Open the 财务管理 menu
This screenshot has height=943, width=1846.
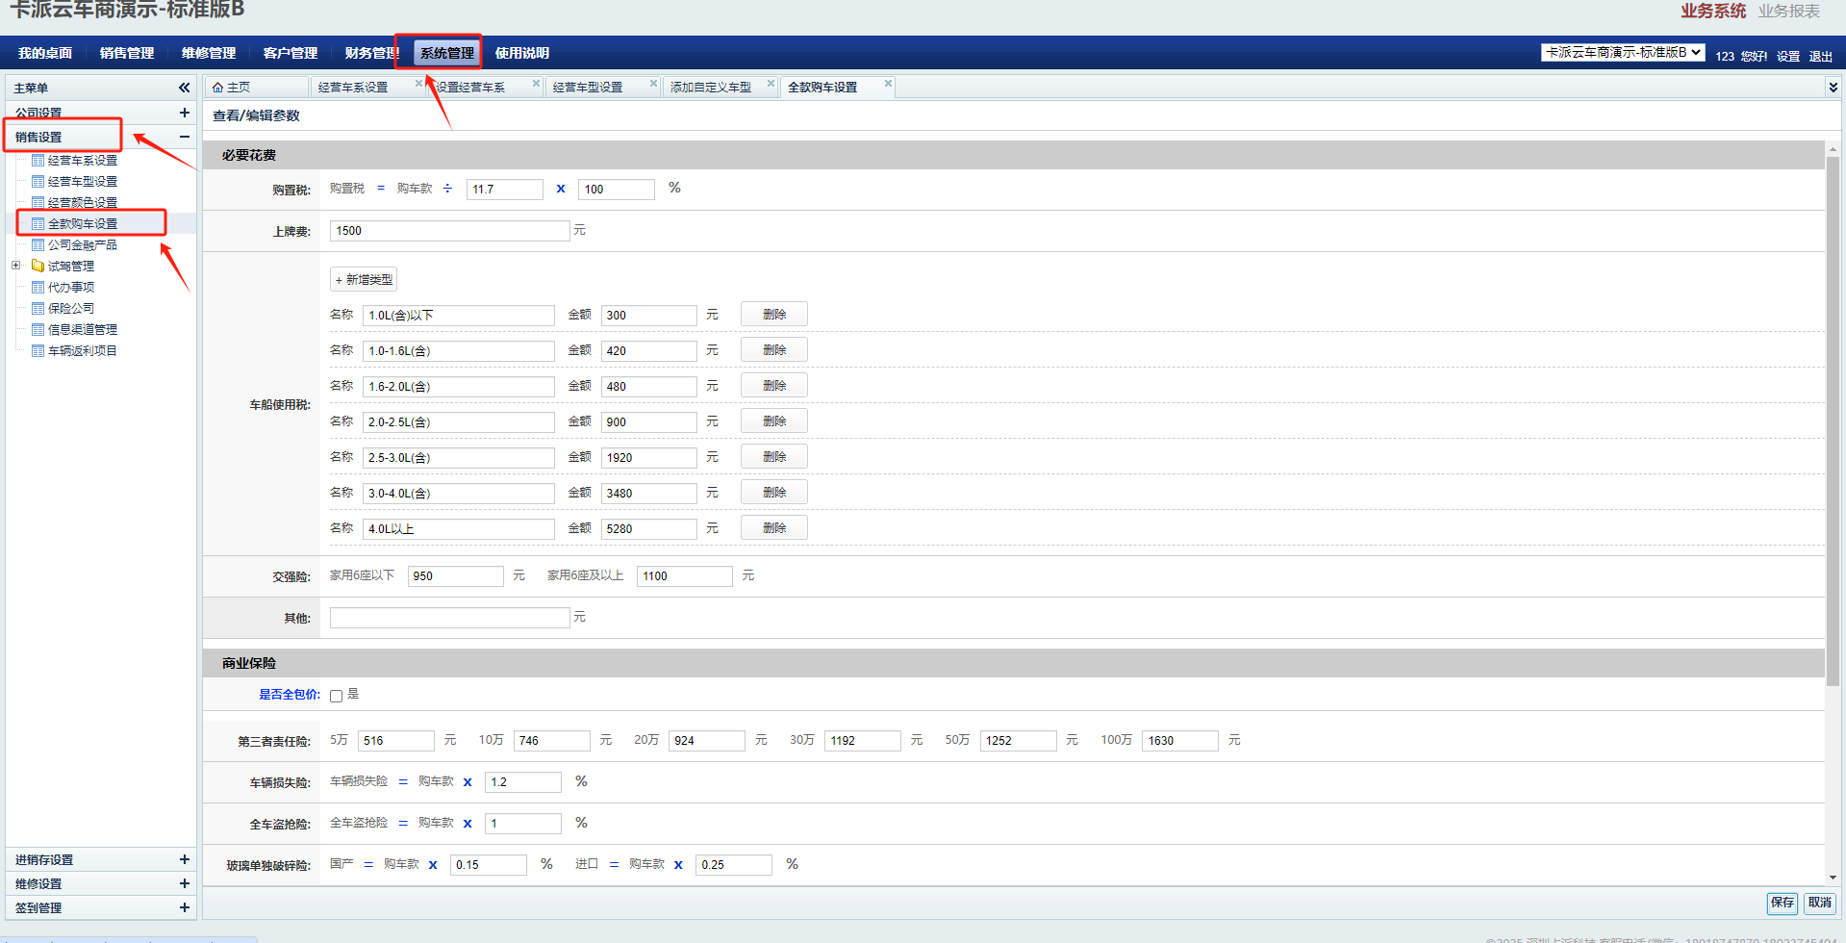click(370, 53)
